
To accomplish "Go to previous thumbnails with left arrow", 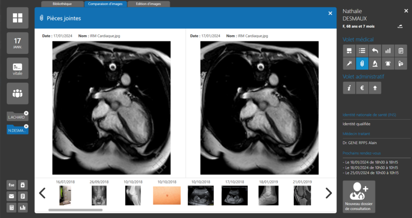I will [x=42, y=193].
